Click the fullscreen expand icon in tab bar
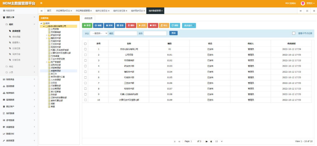 (307, 11)
